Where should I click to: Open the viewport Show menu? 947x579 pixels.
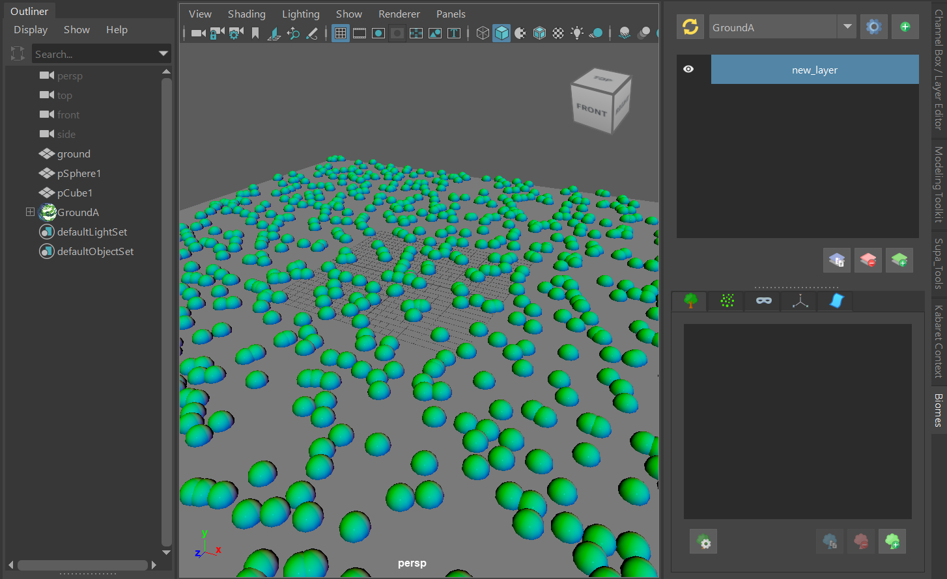click(349, 14)
